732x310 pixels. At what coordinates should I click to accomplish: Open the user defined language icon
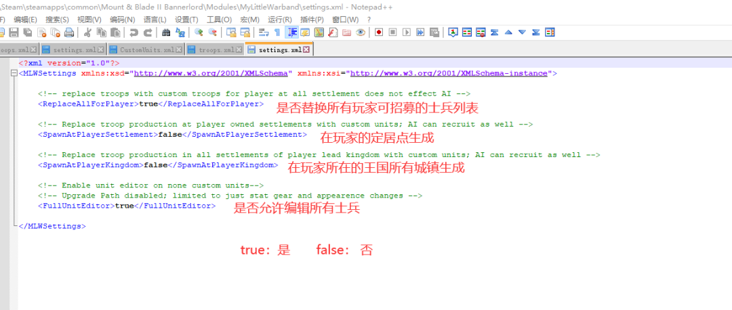(305, 32)
